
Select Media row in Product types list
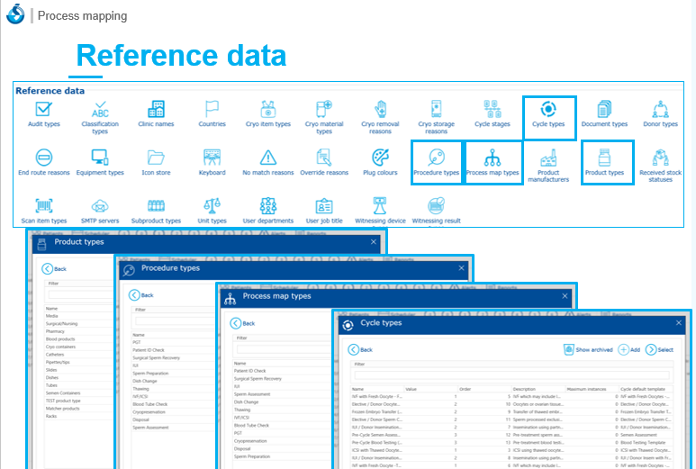[x=52, y=317]
